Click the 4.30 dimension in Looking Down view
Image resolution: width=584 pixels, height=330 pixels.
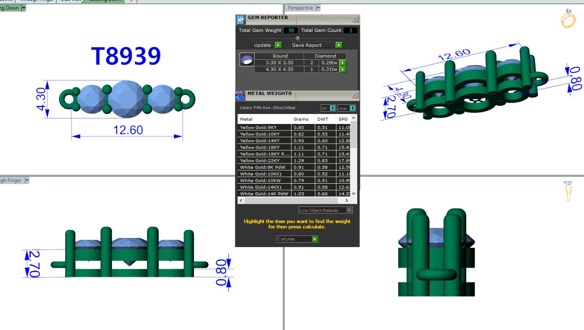[x=42, y=100]
